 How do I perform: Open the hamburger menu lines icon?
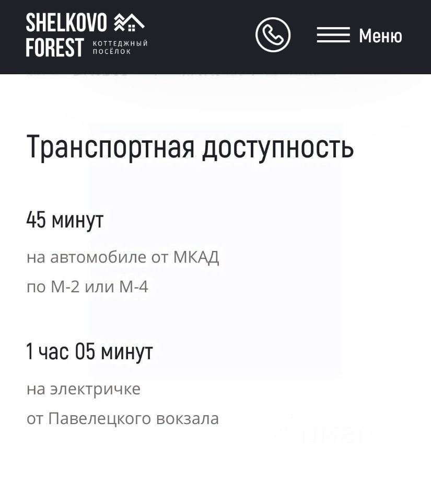coord(333,36)
